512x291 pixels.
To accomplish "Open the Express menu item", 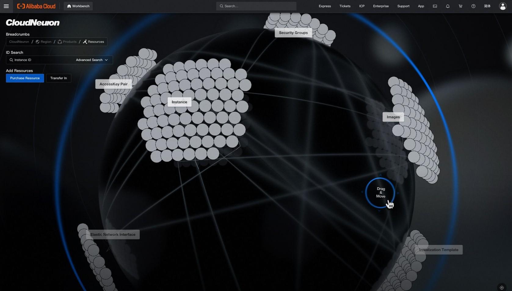I will (325, 6).
